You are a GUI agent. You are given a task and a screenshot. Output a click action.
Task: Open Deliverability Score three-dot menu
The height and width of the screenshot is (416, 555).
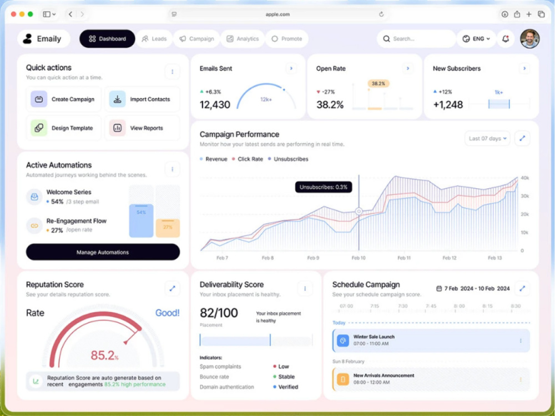coord(305,288)
